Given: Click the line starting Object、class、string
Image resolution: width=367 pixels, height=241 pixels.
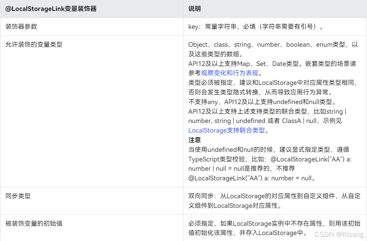Looking at the screenshot, I should (273, 44).
